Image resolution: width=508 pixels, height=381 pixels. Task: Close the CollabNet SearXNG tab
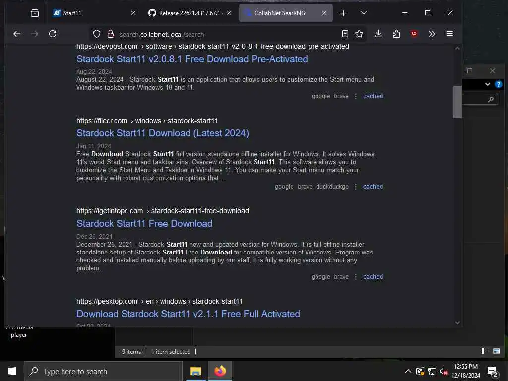coord(324,13)
